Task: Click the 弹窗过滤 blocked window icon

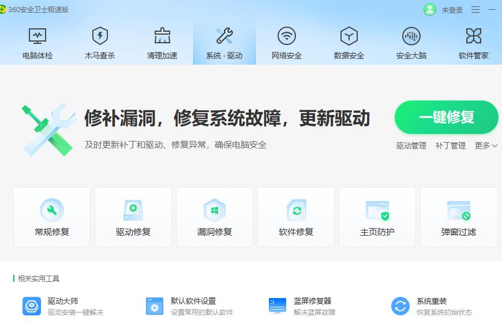Action: click(x=459, y=211)
